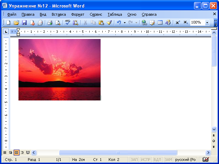Open the Формат menu
This screenshot has height=164, width=219.
click(78, 14)
